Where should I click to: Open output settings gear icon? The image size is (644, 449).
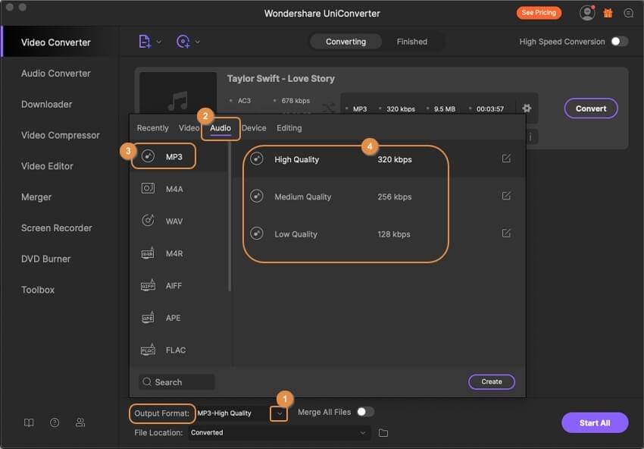coord(527,108)
